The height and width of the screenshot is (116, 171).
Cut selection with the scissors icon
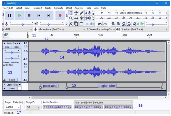(x=71, y=24)
